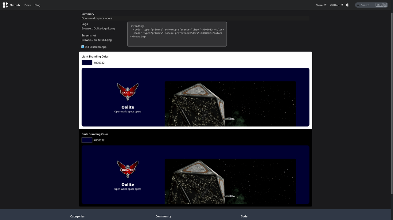Open the Light Branding Color swatch
The image size is (393, 220).
coord(87,63)
